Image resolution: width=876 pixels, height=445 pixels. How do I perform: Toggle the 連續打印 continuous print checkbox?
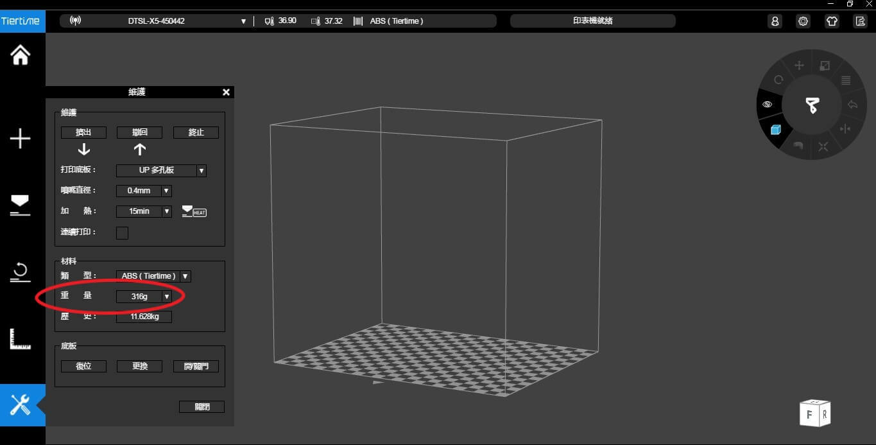(x=122, y=232)
